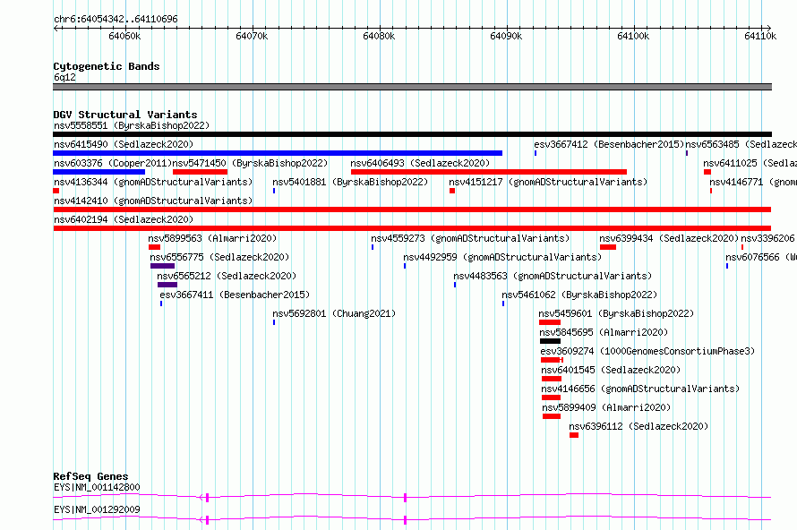The width and height of the screenshot is (797, 530).
Task: Select the red nsv6399434 variant bar
Action: click(x=608, y=247)
